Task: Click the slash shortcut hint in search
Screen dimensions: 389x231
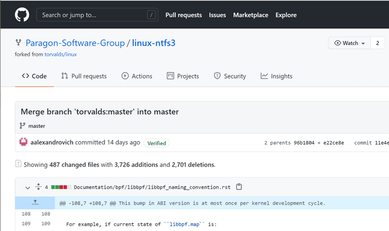Action: (151, 15)
